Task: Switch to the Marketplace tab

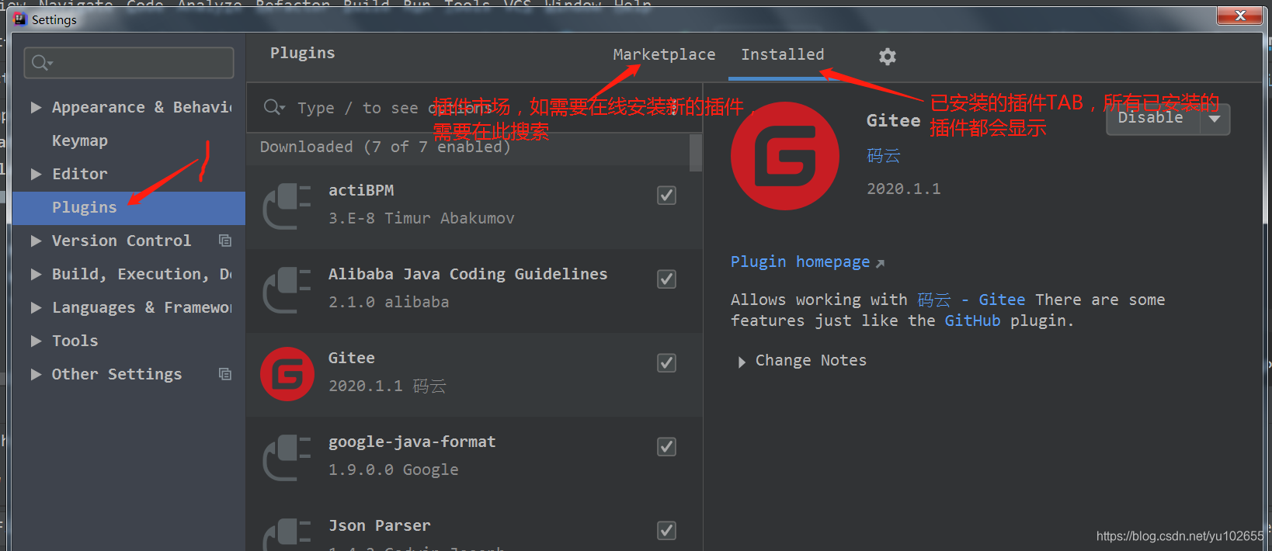Action: click(664, 54)
